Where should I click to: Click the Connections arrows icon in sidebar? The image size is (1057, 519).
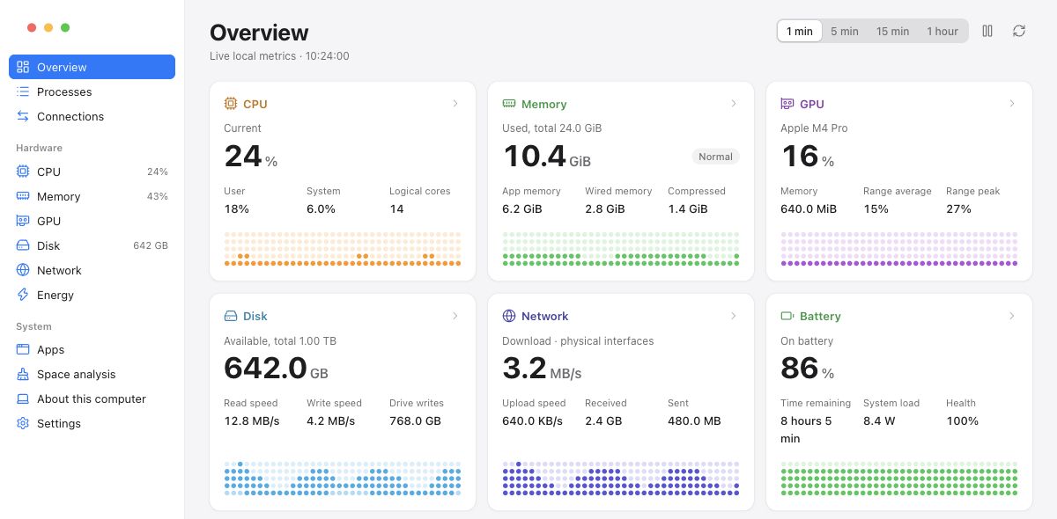[23, 116]
